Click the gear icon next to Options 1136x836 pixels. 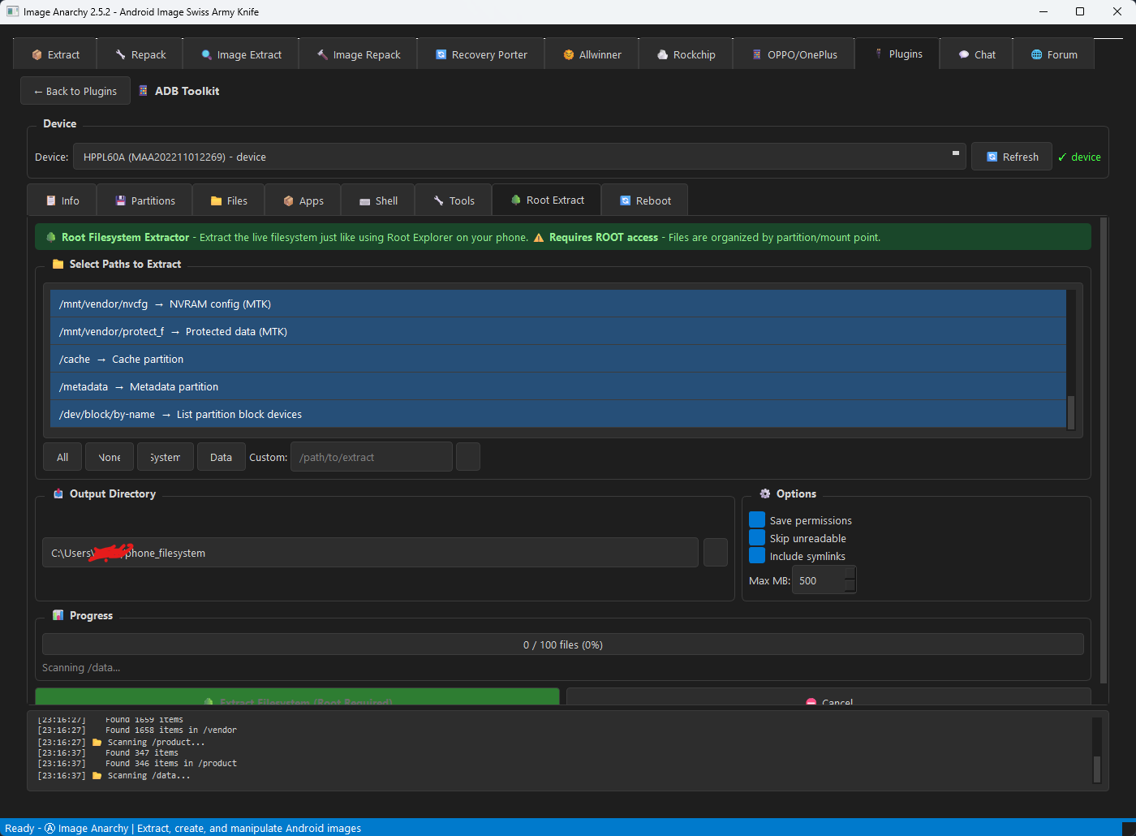click(x=764, y=493)
